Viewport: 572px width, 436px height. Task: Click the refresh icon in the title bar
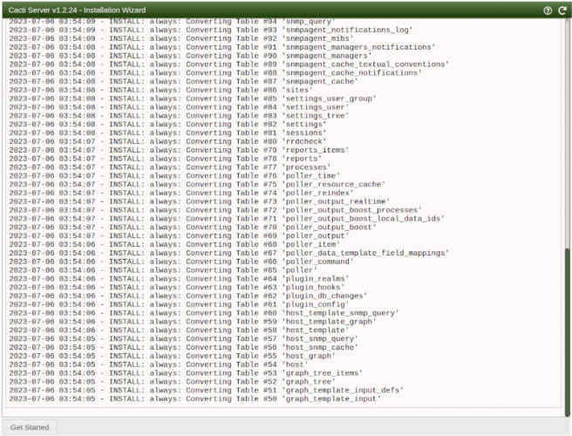tap(562, 10)
